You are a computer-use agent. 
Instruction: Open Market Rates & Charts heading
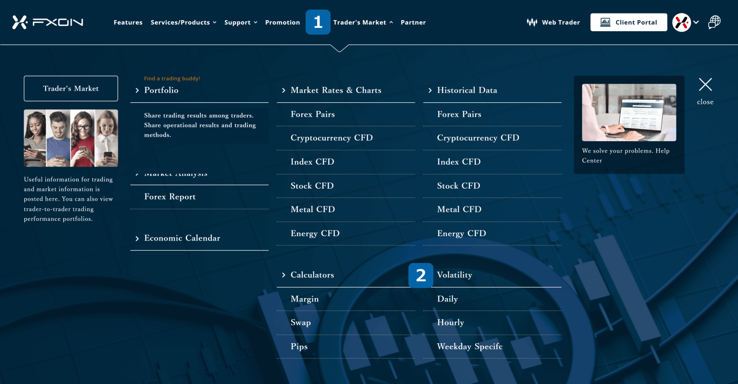(x=336, y=90)
